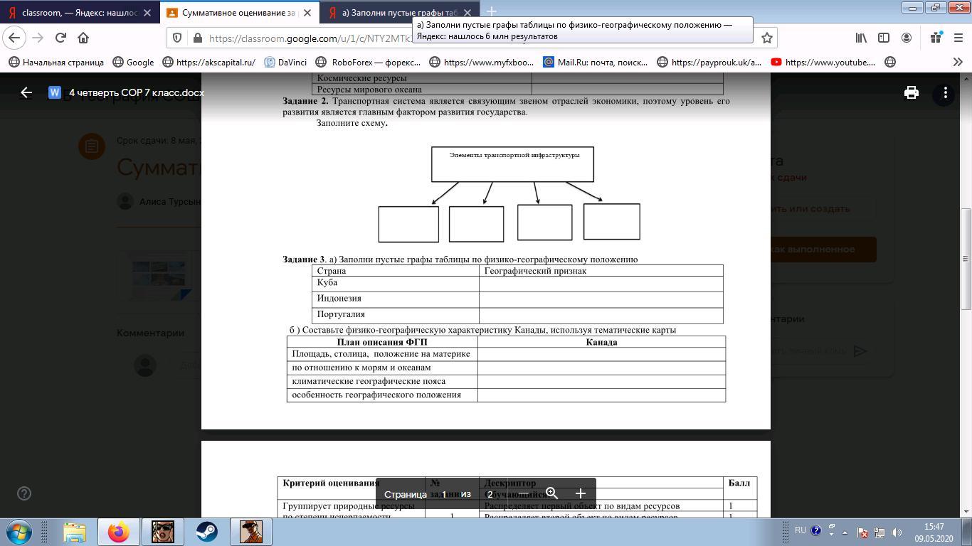The width and height of the screenshot is (972, 546).
Task: Open the payprouk.uk bookmark
Action: tap(709, 62)
